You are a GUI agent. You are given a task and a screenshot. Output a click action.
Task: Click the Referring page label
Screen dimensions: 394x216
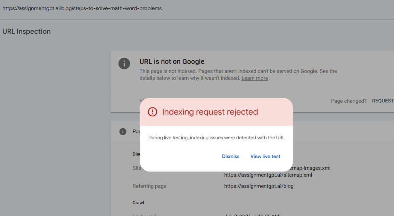click(x=149, y=186)
